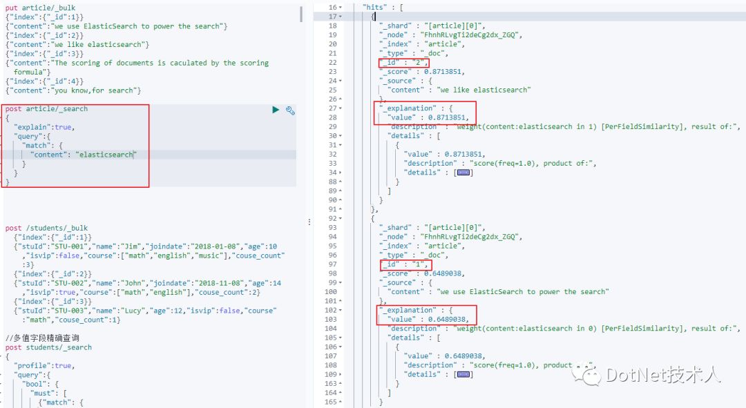746x408 pixels.
Task: Collapse the first hit object at line 17
Action: click(341, 17)
